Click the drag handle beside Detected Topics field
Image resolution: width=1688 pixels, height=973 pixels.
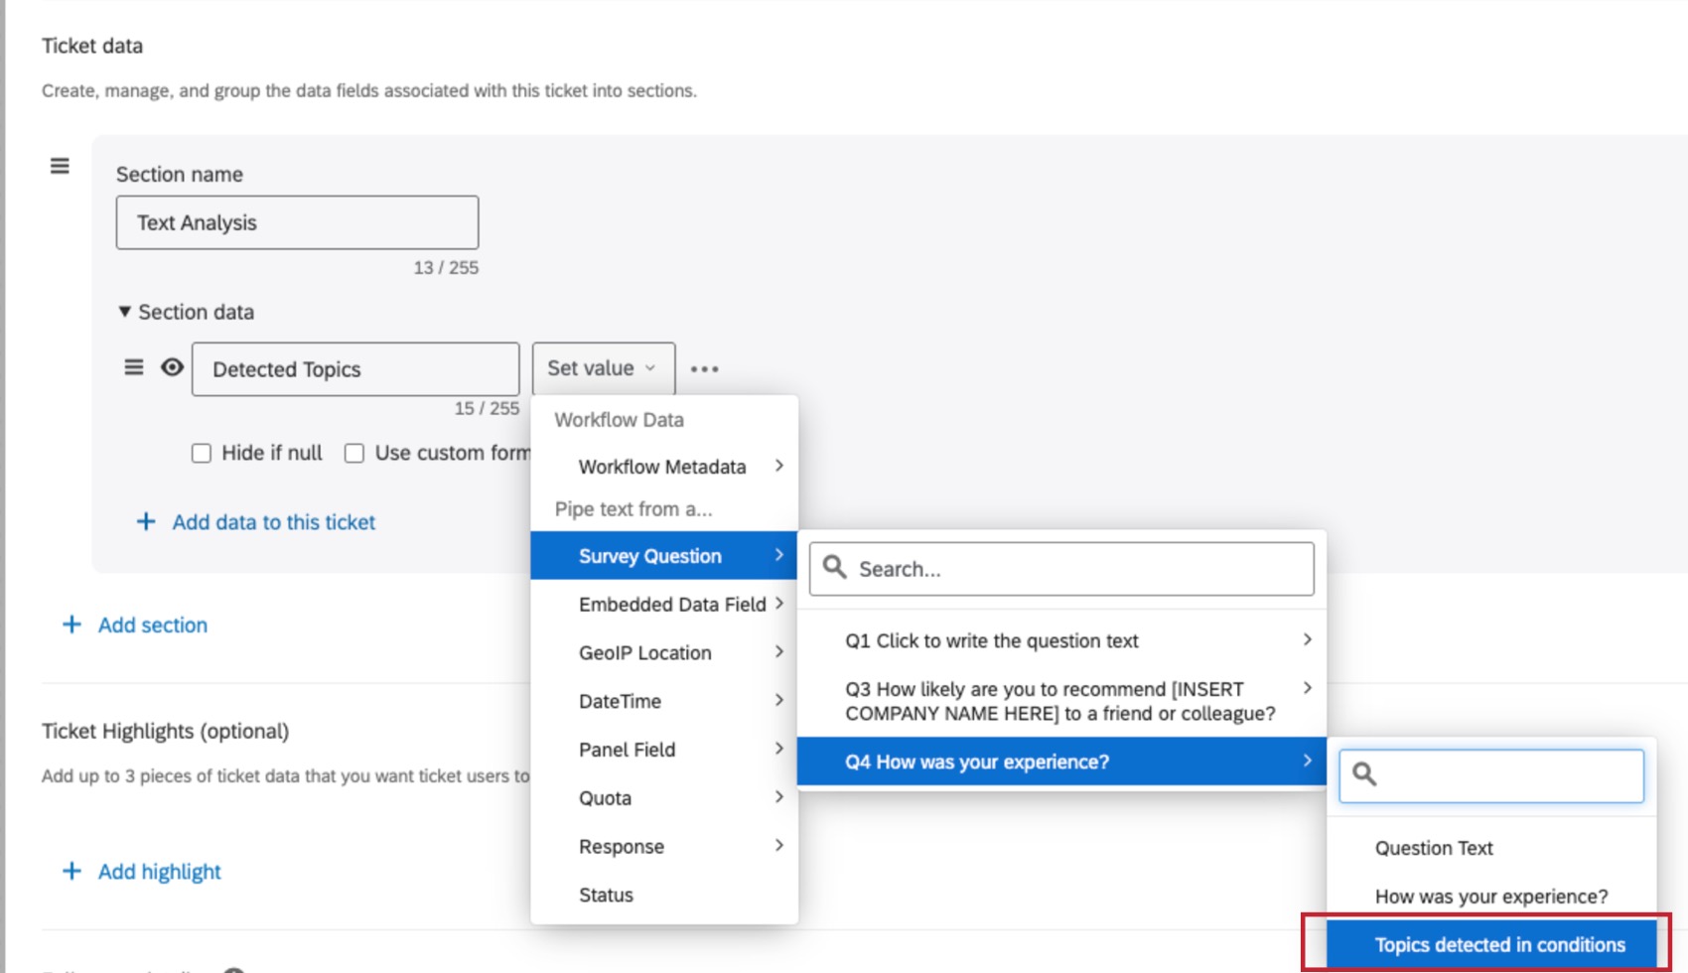click(x=134, y=367)
